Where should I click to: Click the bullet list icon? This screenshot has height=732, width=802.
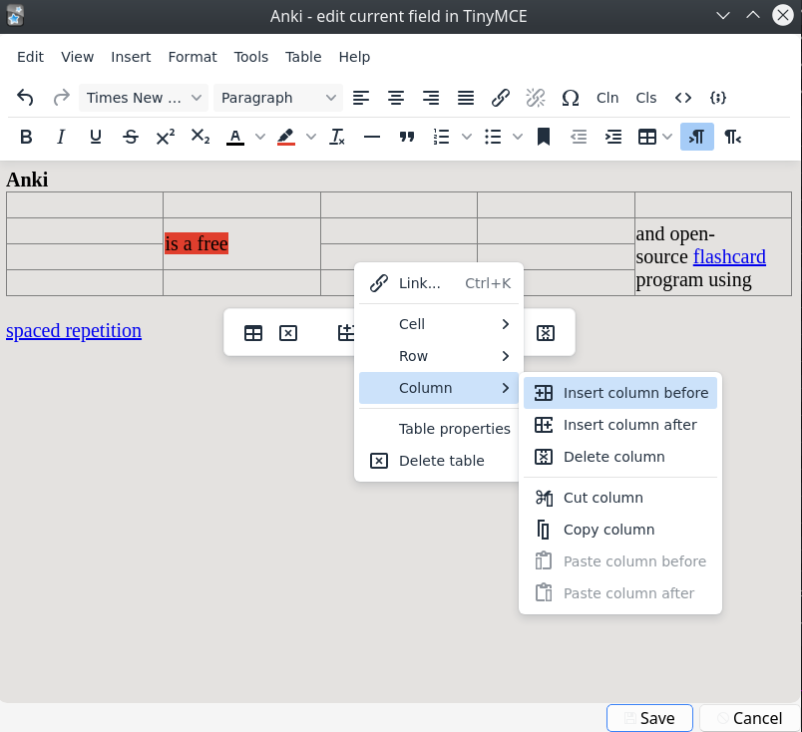click(493, 137)
